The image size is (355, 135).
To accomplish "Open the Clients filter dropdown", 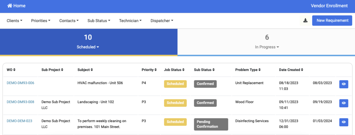I will click(15, 20).
